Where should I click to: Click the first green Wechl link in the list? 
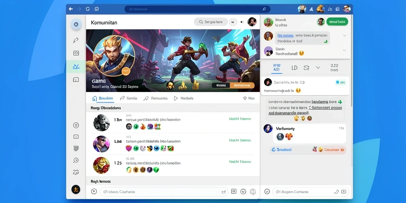(x=240, y=119)
